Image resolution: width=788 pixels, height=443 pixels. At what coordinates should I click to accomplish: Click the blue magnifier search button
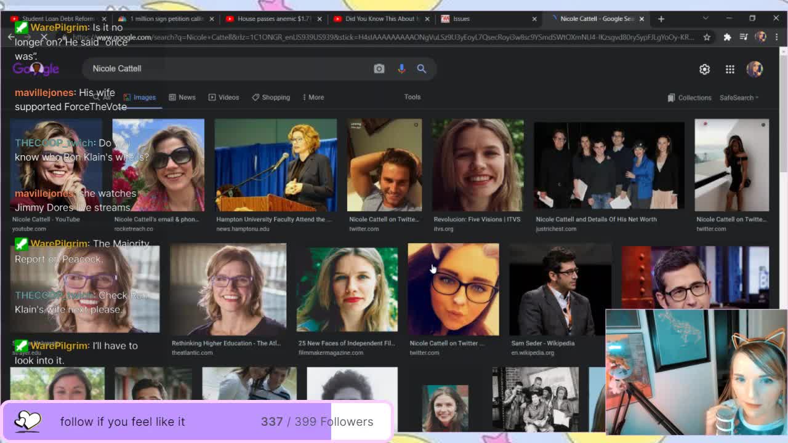[x=422, y=69]
